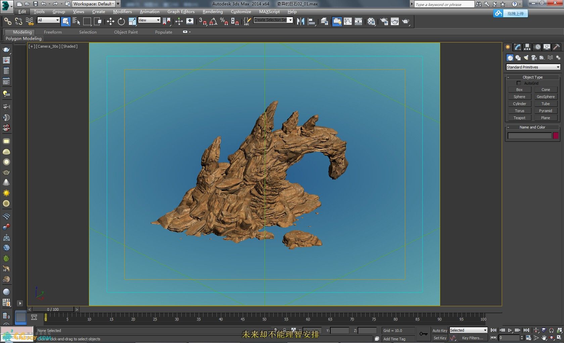Image resolution: width=564 pixels, height=343 pixels.
Task: Go to end of animation
Action: [x=526, y=330]
